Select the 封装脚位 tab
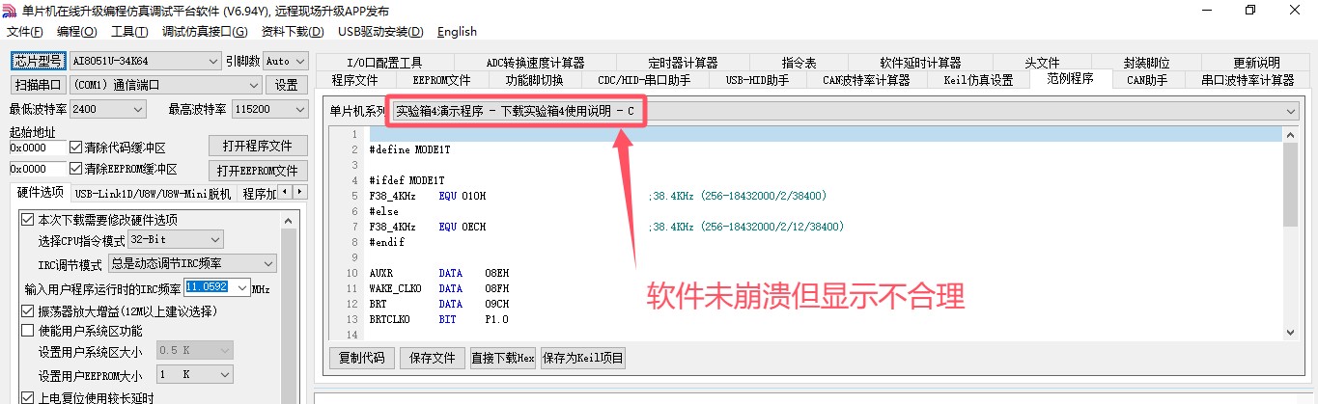The image size is (1318, 404). [x=1146, y=63]
